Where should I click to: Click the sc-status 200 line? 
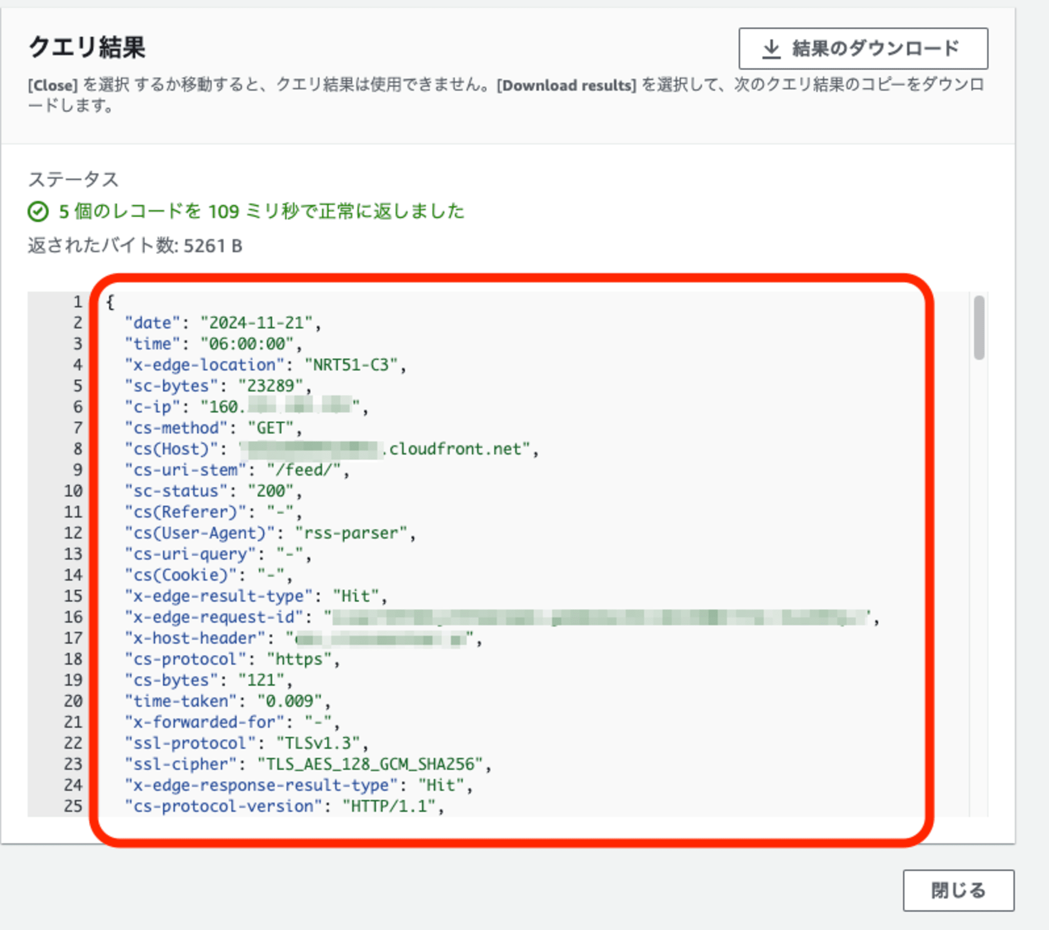(x=213, y=491)
